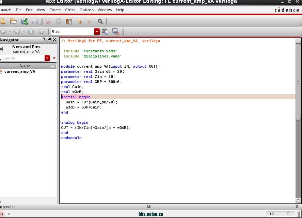Screen dimensions: 302x218
Task: Click the include "constants.vams" line
Action: [89, 51]
